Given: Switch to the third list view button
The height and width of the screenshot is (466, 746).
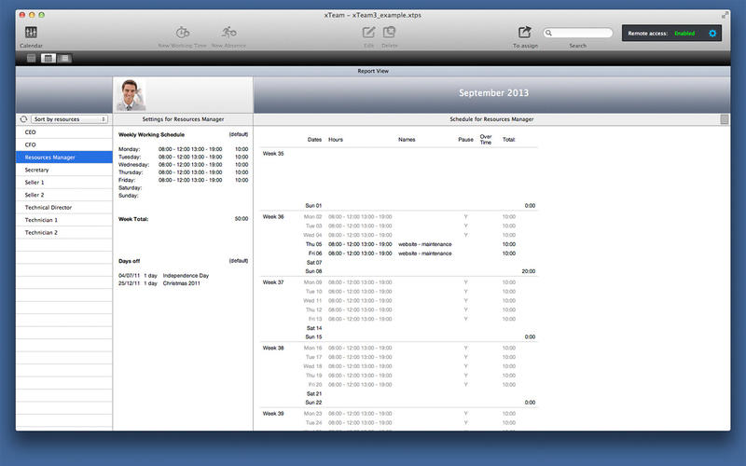Looking at the screenshot, I should 63,58.
